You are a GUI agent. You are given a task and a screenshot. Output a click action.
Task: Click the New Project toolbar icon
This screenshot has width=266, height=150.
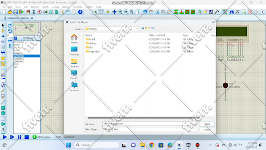pyautogui.click(x=4, y=12)
